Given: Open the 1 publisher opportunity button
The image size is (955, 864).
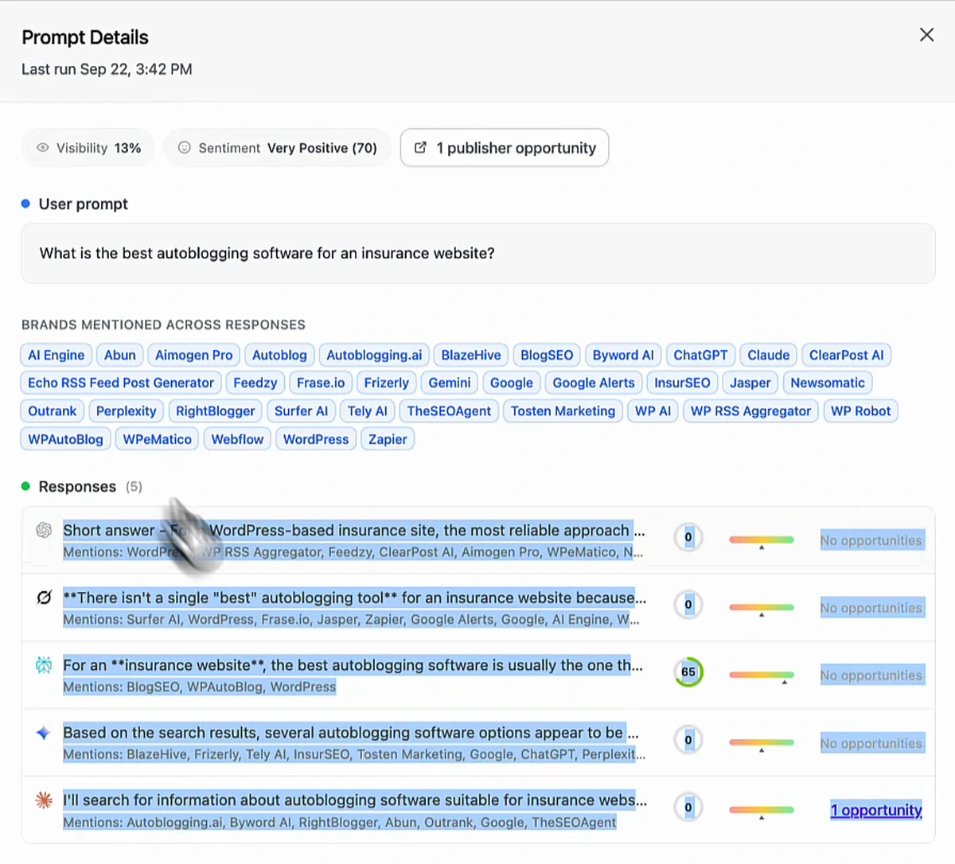Looking at the screenshot, I should coord(505,148).
